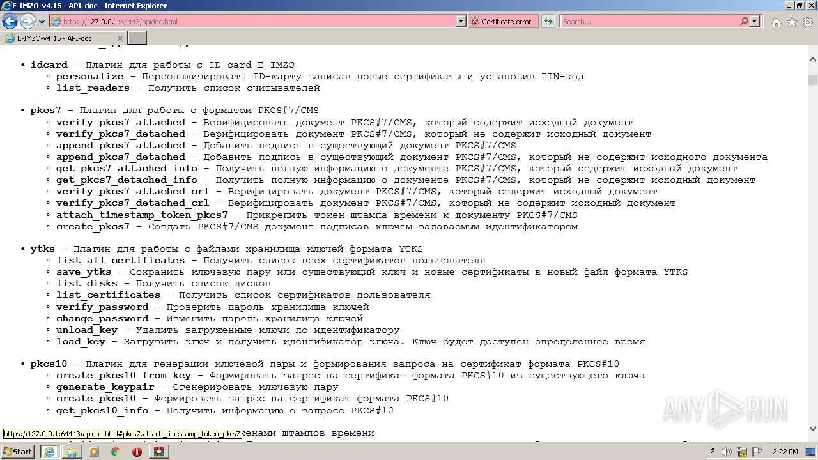Click the pkcs10 plugin heading
Image resolution: width=818 pixels, height=460 pixels.
point(49,364)
